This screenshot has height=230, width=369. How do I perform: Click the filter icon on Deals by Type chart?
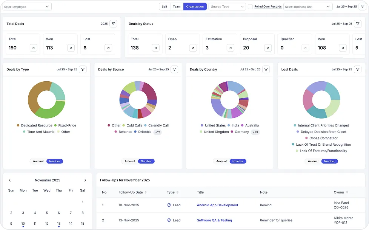tap(83, 69)
